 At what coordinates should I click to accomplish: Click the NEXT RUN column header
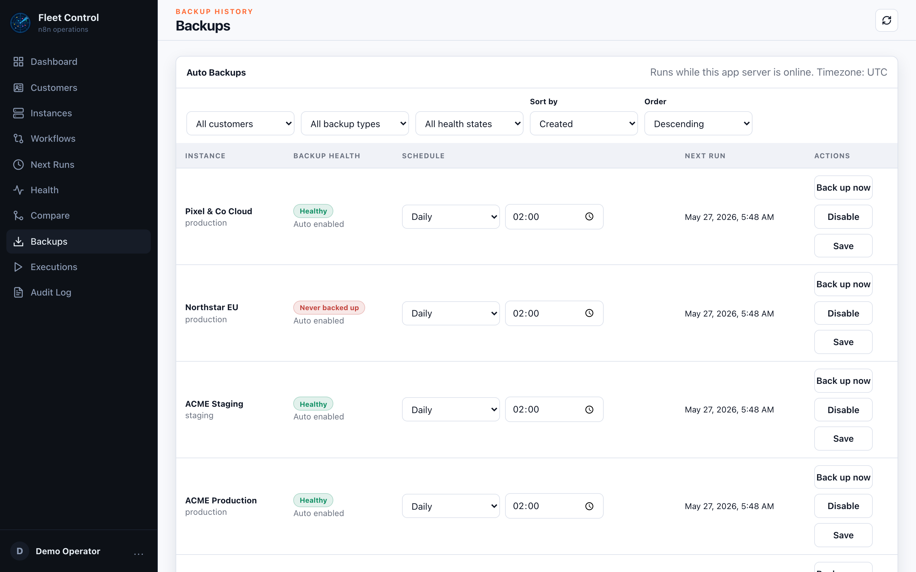click(705, 156)
